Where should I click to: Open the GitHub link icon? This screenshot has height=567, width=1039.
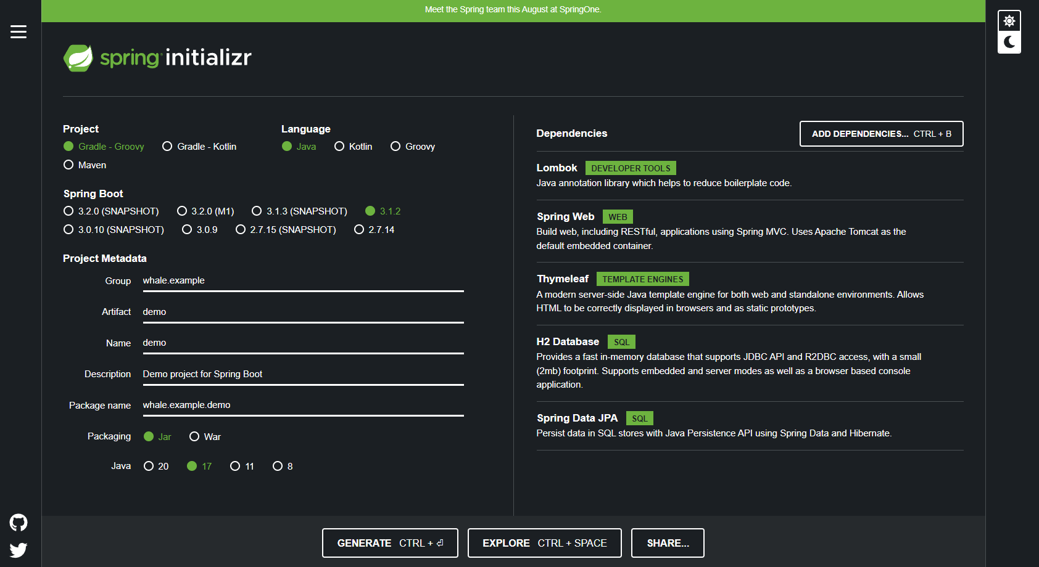tap(19, 523)
